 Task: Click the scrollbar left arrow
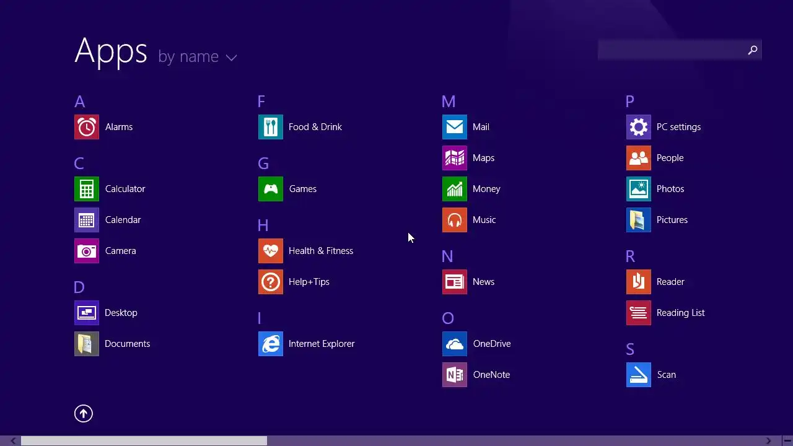click(13, 441)
